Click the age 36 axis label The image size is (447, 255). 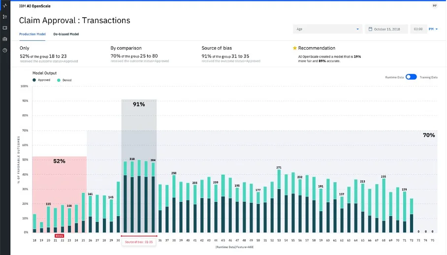pos(160,240)
